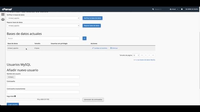Open the notifications bell
Image resolution: width=200 pixels, height=112 pixels.
click(x=182, y=9)
